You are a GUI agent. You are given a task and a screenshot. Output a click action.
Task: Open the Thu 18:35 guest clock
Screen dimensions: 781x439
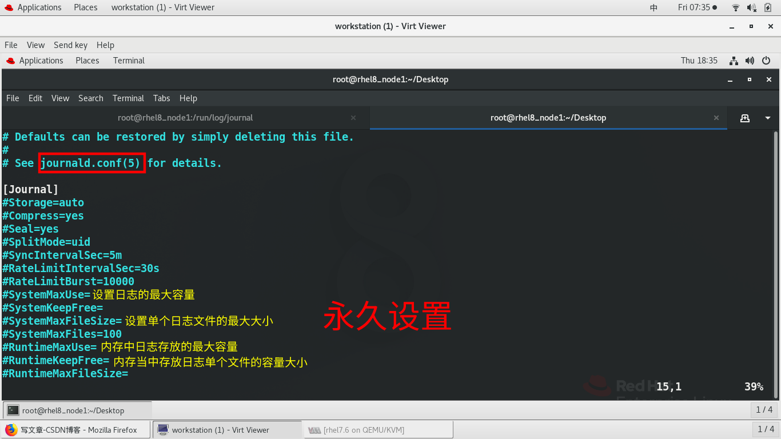pyautogui.click(x=699, y=61)
